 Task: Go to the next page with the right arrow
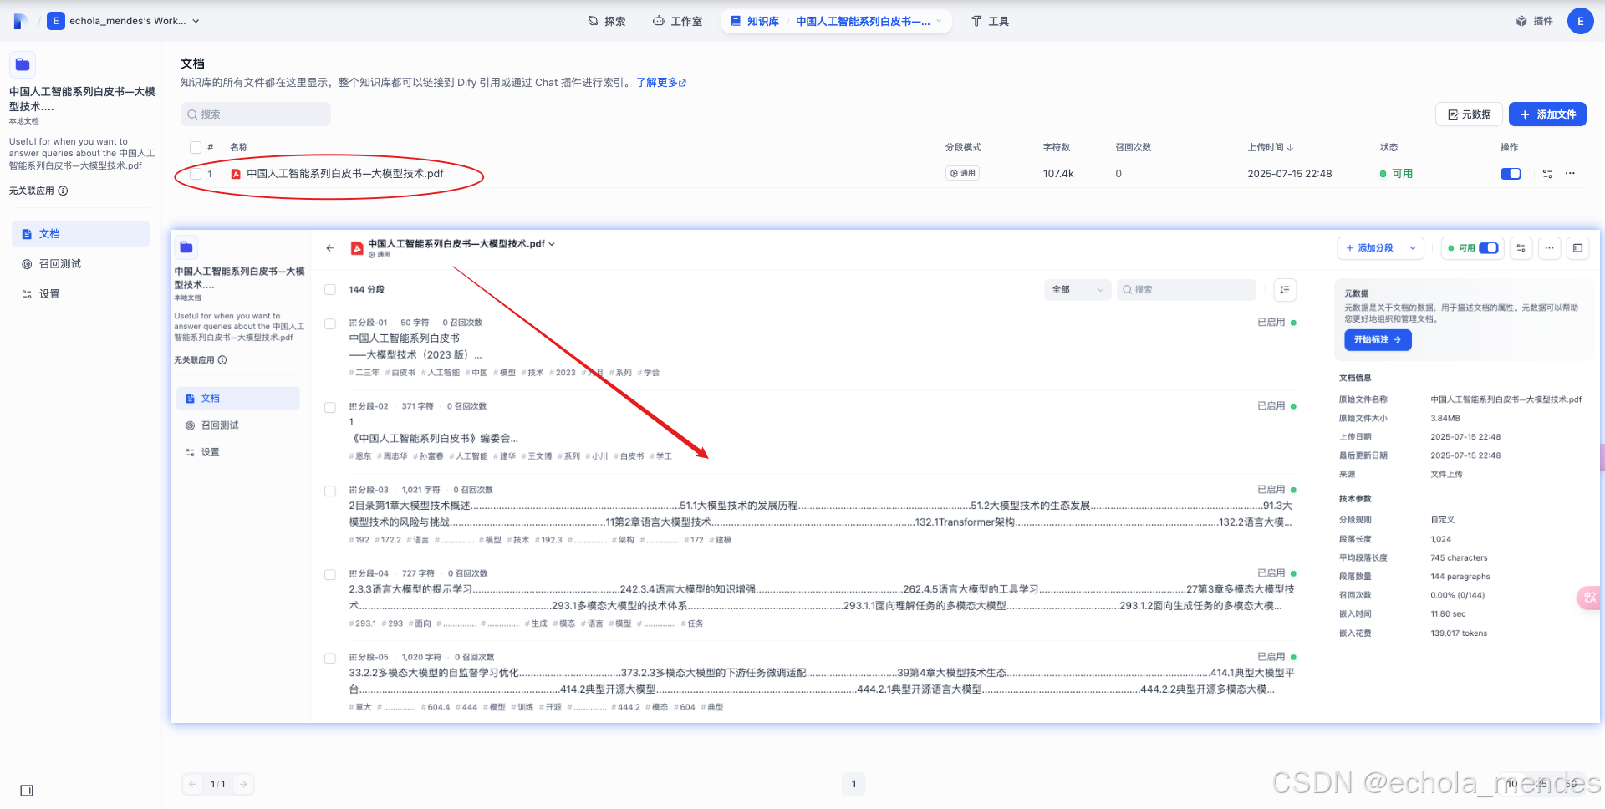pyautogui.click(x=243, y=784)
